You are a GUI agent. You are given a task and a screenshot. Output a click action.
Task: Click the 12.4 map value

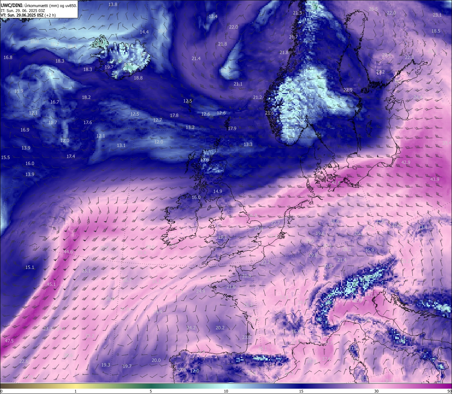[x=213, y=17]
